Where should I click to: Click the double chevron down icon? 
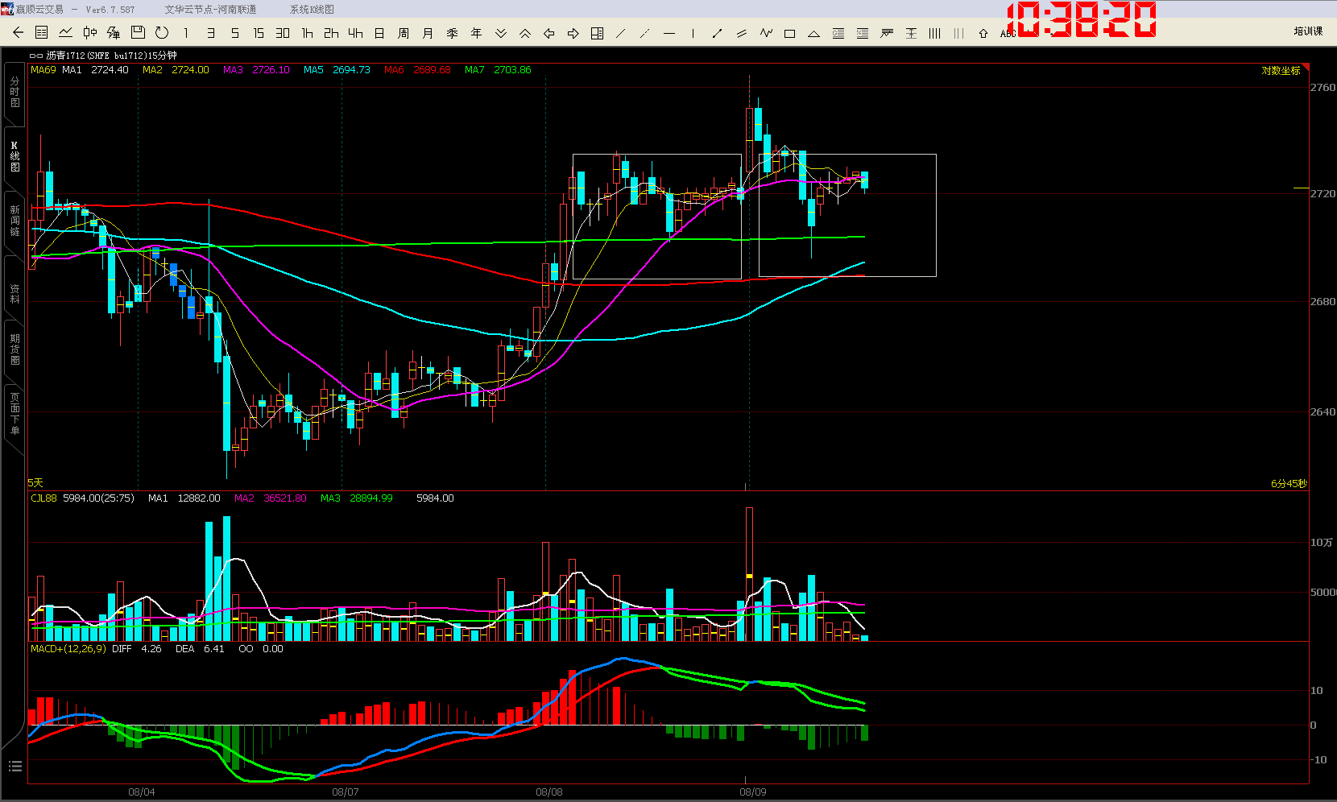(500, 33)
